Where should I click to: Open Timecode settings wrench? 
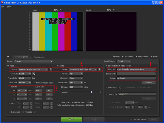tap(34, 112)
